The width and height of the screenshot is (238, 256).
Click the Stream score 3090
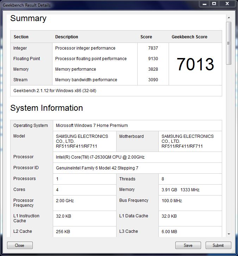[x=153, y=80]
